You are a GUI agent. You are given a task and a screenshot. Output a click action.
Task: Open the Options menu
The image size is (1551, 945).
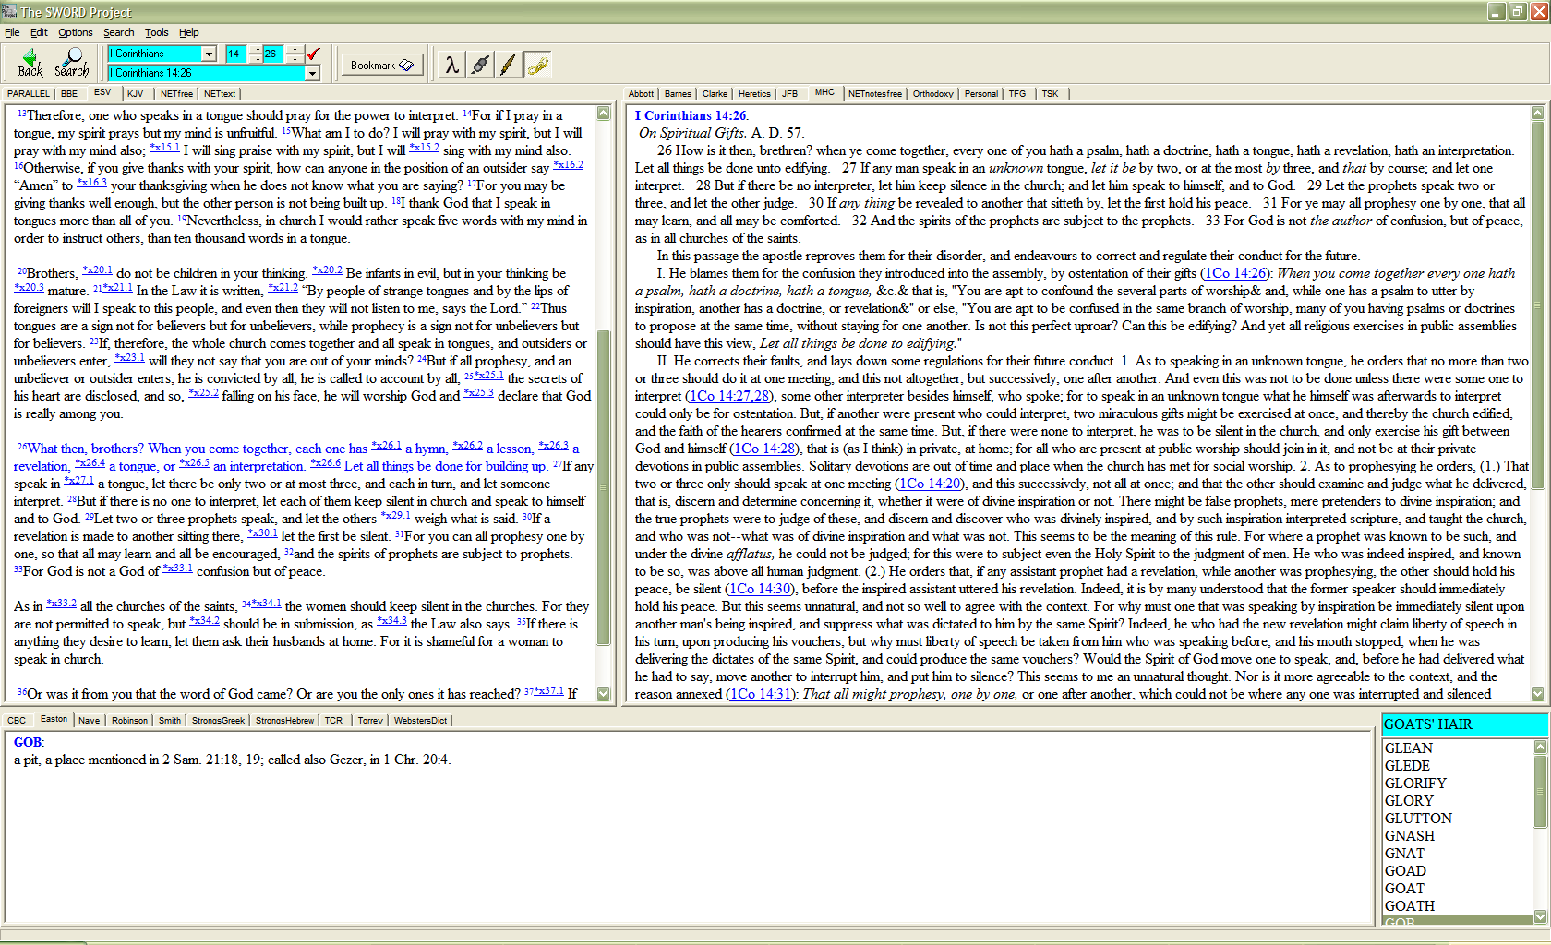(x=75, y=32)
